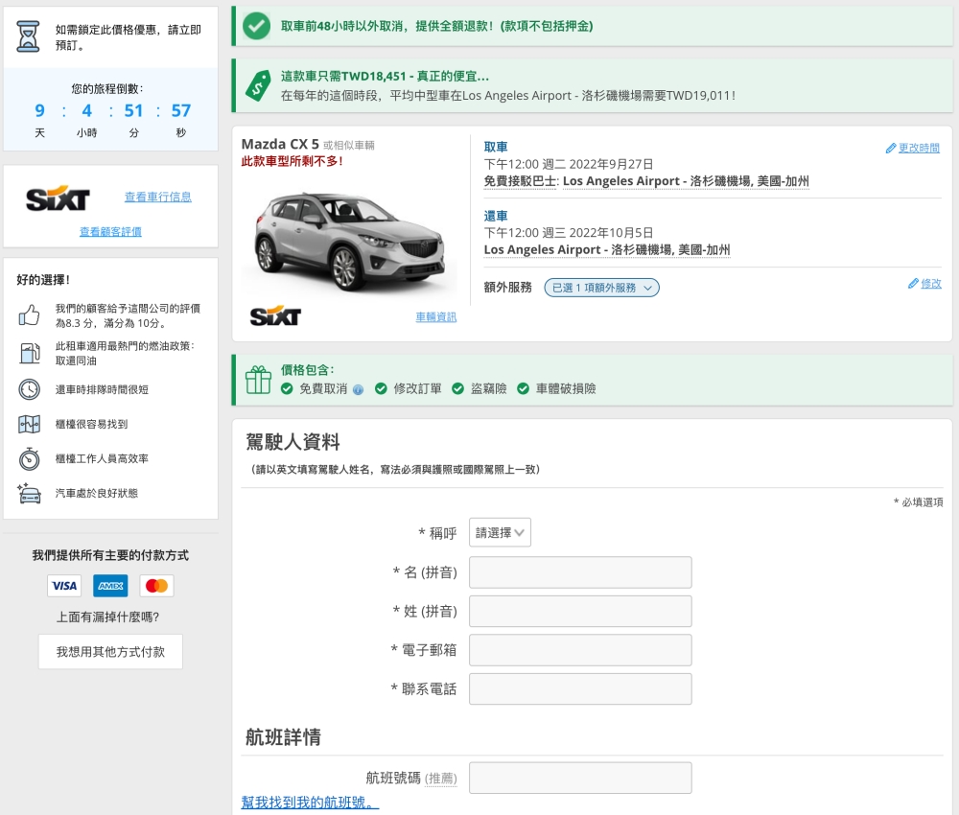The height and width of the screenshot is (815, 959).
Task: Focus the 姓 (拼音) last name field
Action: click(580, 612)
